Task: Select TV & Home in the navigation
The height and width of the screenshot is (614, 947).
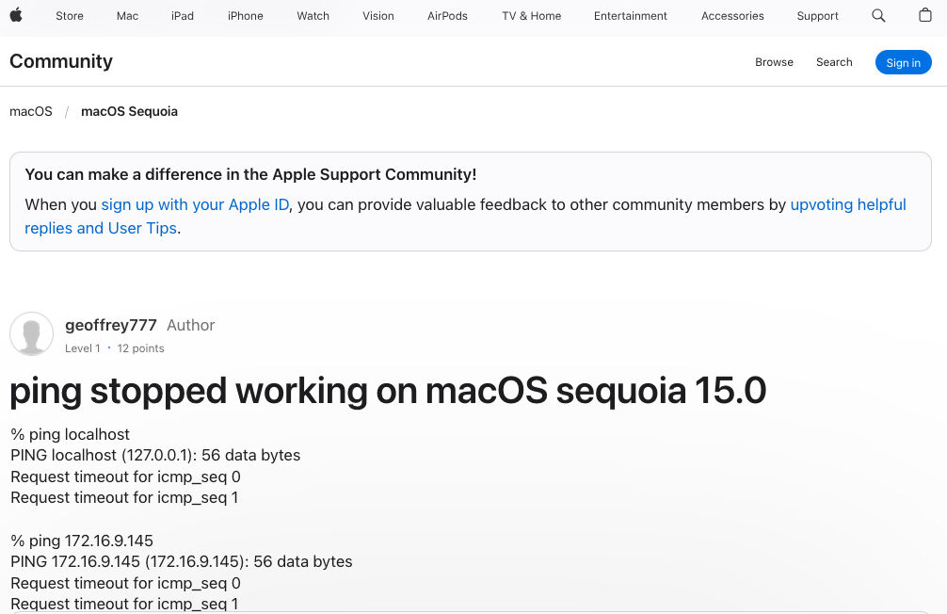Action: 531,16
